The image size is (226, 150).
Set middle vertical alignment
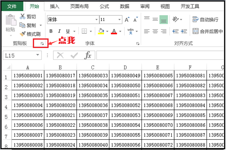[155, 20]
